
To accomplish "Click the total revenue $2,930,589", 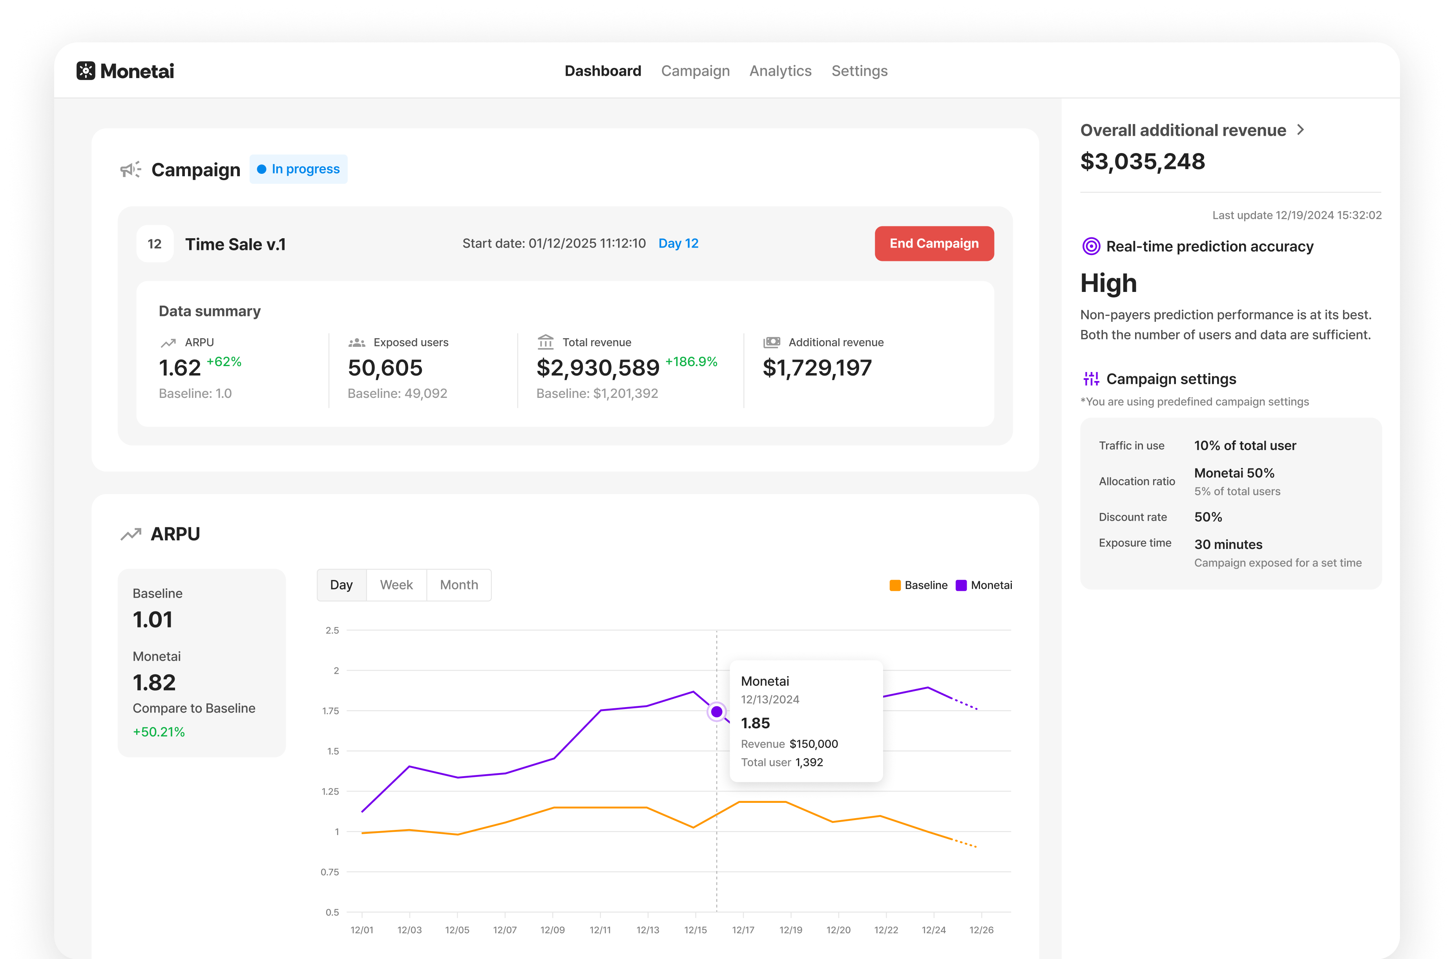I will tap(598, 368).
